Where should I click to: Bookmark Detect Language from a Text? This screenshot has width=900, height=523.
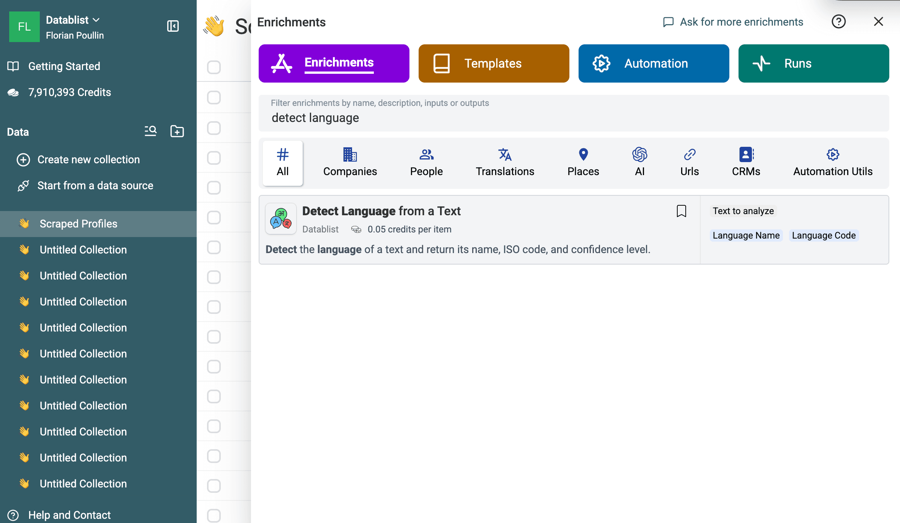click(682, 211)
